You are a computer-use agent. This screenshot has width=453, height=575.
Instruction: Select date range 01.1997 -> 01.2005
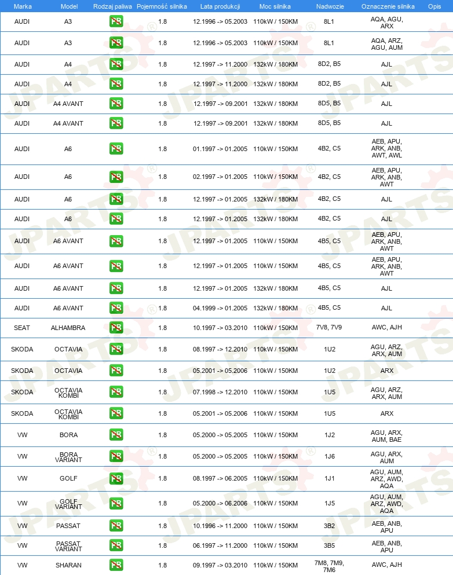tap(220, 149)
